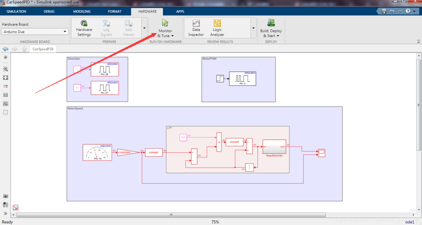Toggle the sample time legend arrows icon
This screenshot has width=422, height=225.
5,86
